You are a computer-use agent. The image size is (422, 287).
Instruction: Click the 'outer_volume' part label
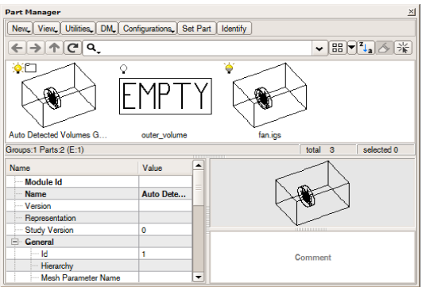click(165, 135)
